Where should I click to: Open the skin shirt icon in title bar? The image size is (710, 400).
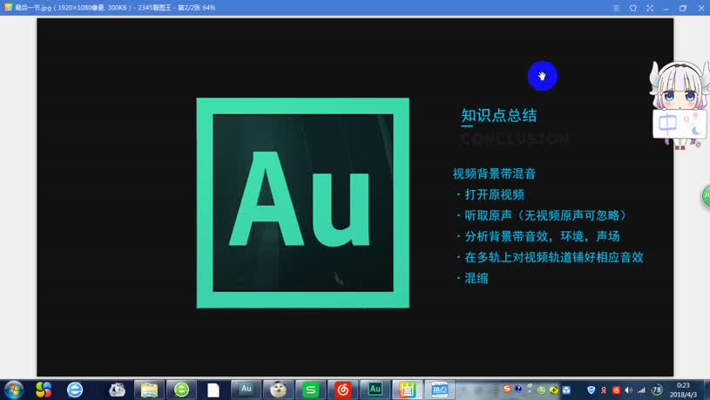[633, 8]
